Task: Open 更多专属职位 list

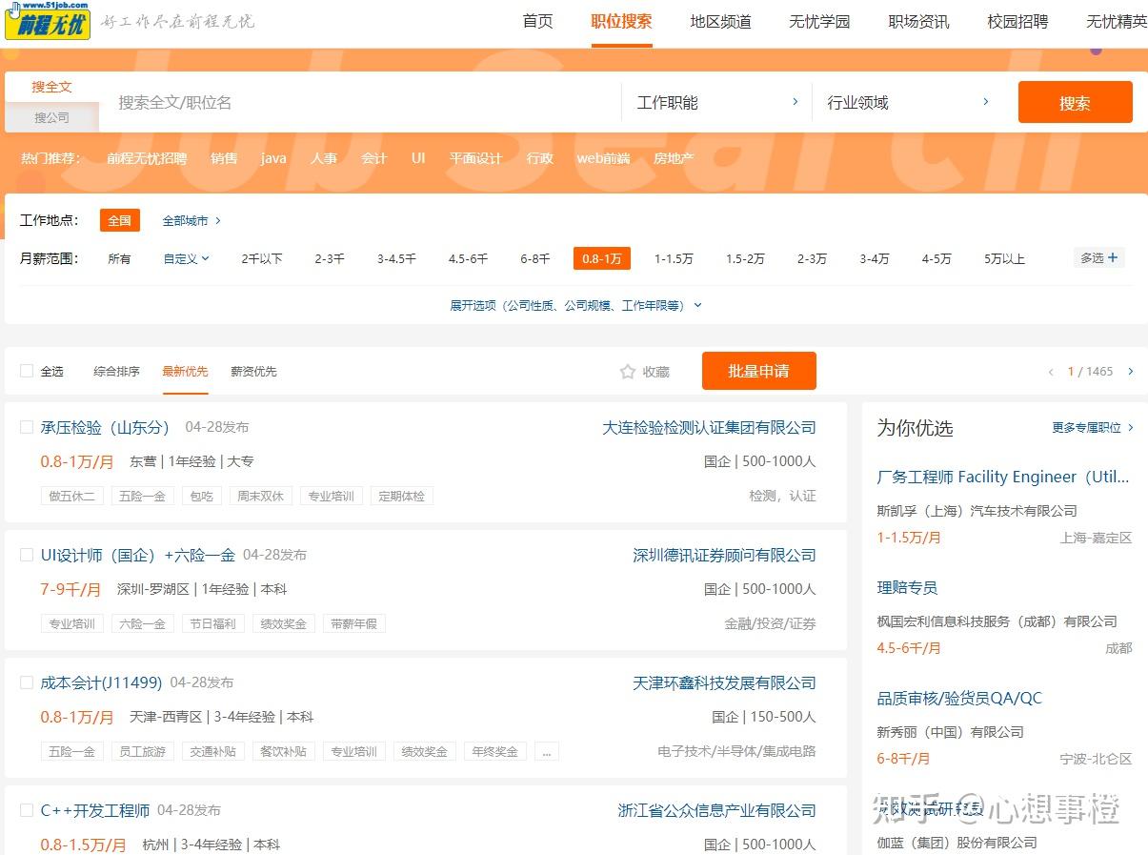Action: (x=1093, y=428)
